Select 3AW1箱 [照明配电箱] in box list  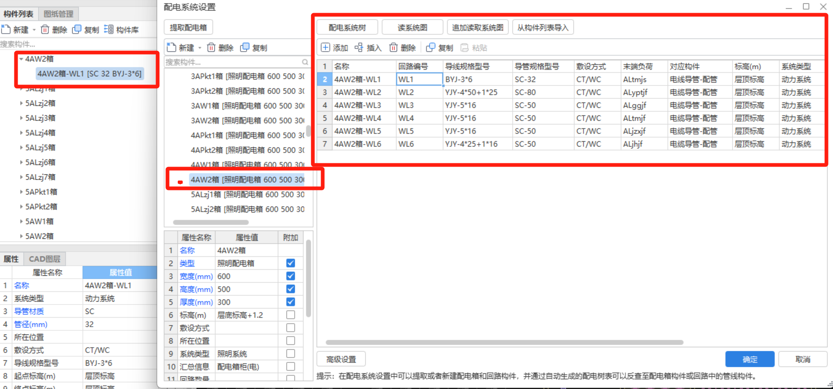click(x=247, y=106)
